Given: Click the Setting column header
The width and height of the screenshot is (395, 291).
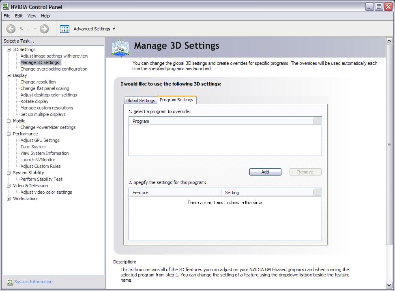Looking at the screenshot, I should click(x=268, y=193).
